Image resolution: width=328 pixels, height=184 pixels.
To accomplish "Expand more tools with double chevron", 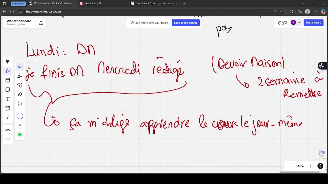I will pyautogui.click(x=8, y=118).
